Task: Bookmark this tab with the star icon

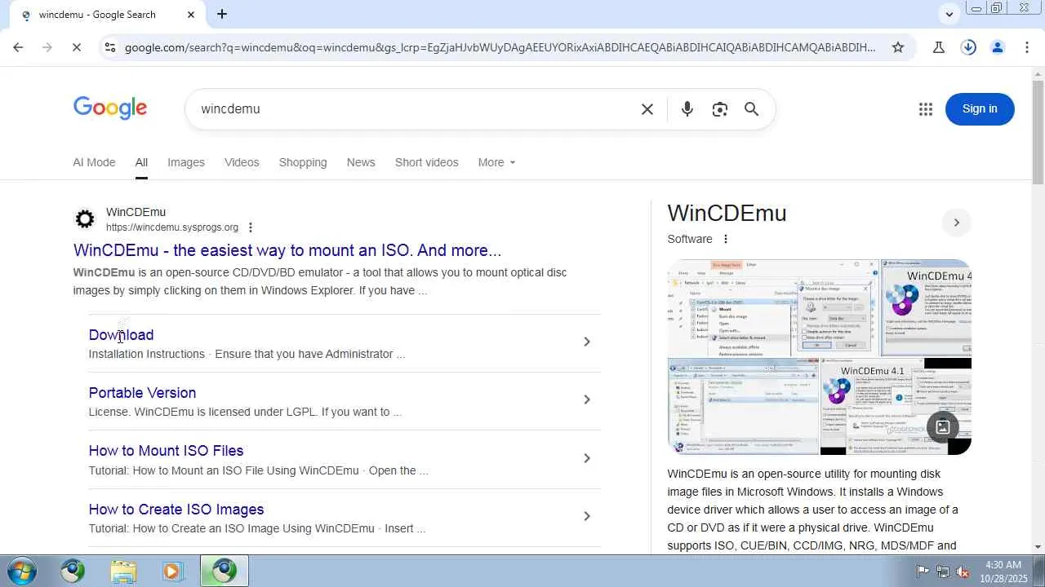Action: (898, 47)
